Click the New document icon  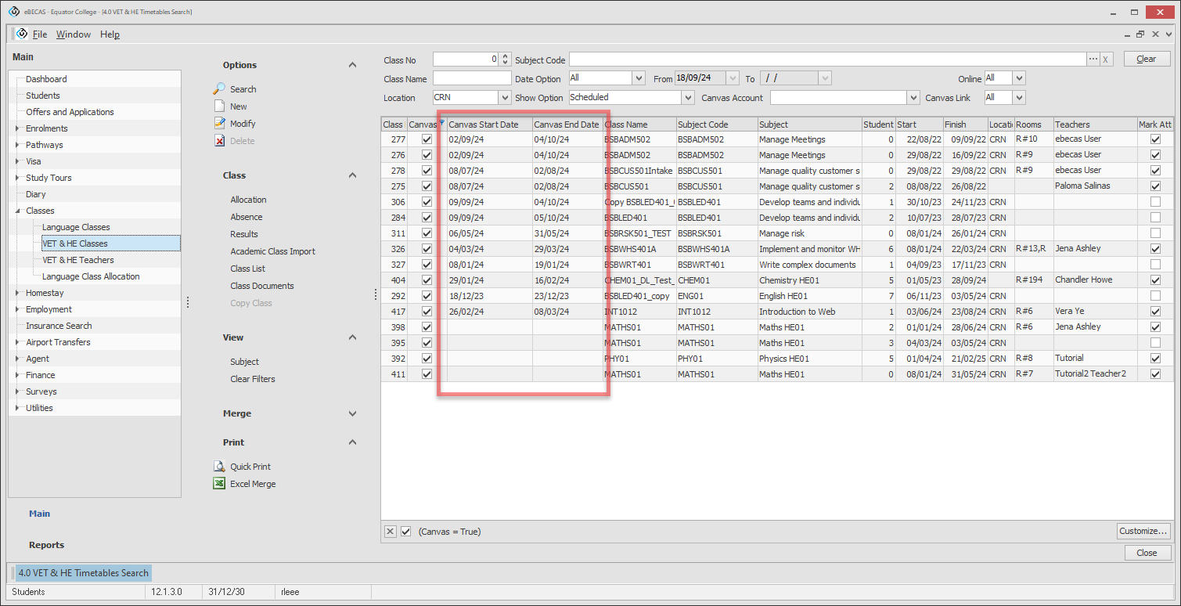(220, 106)
